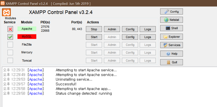Open the Services button
The height and width of the screenshot is (107, 217).
[172, 45]
